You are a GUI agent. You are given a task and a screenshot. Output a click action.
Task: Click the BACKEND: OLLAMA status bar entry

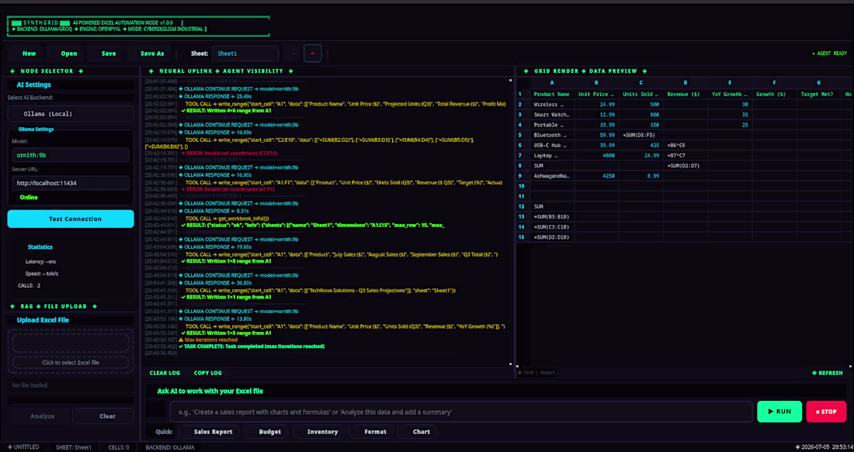tap(170, 447)
